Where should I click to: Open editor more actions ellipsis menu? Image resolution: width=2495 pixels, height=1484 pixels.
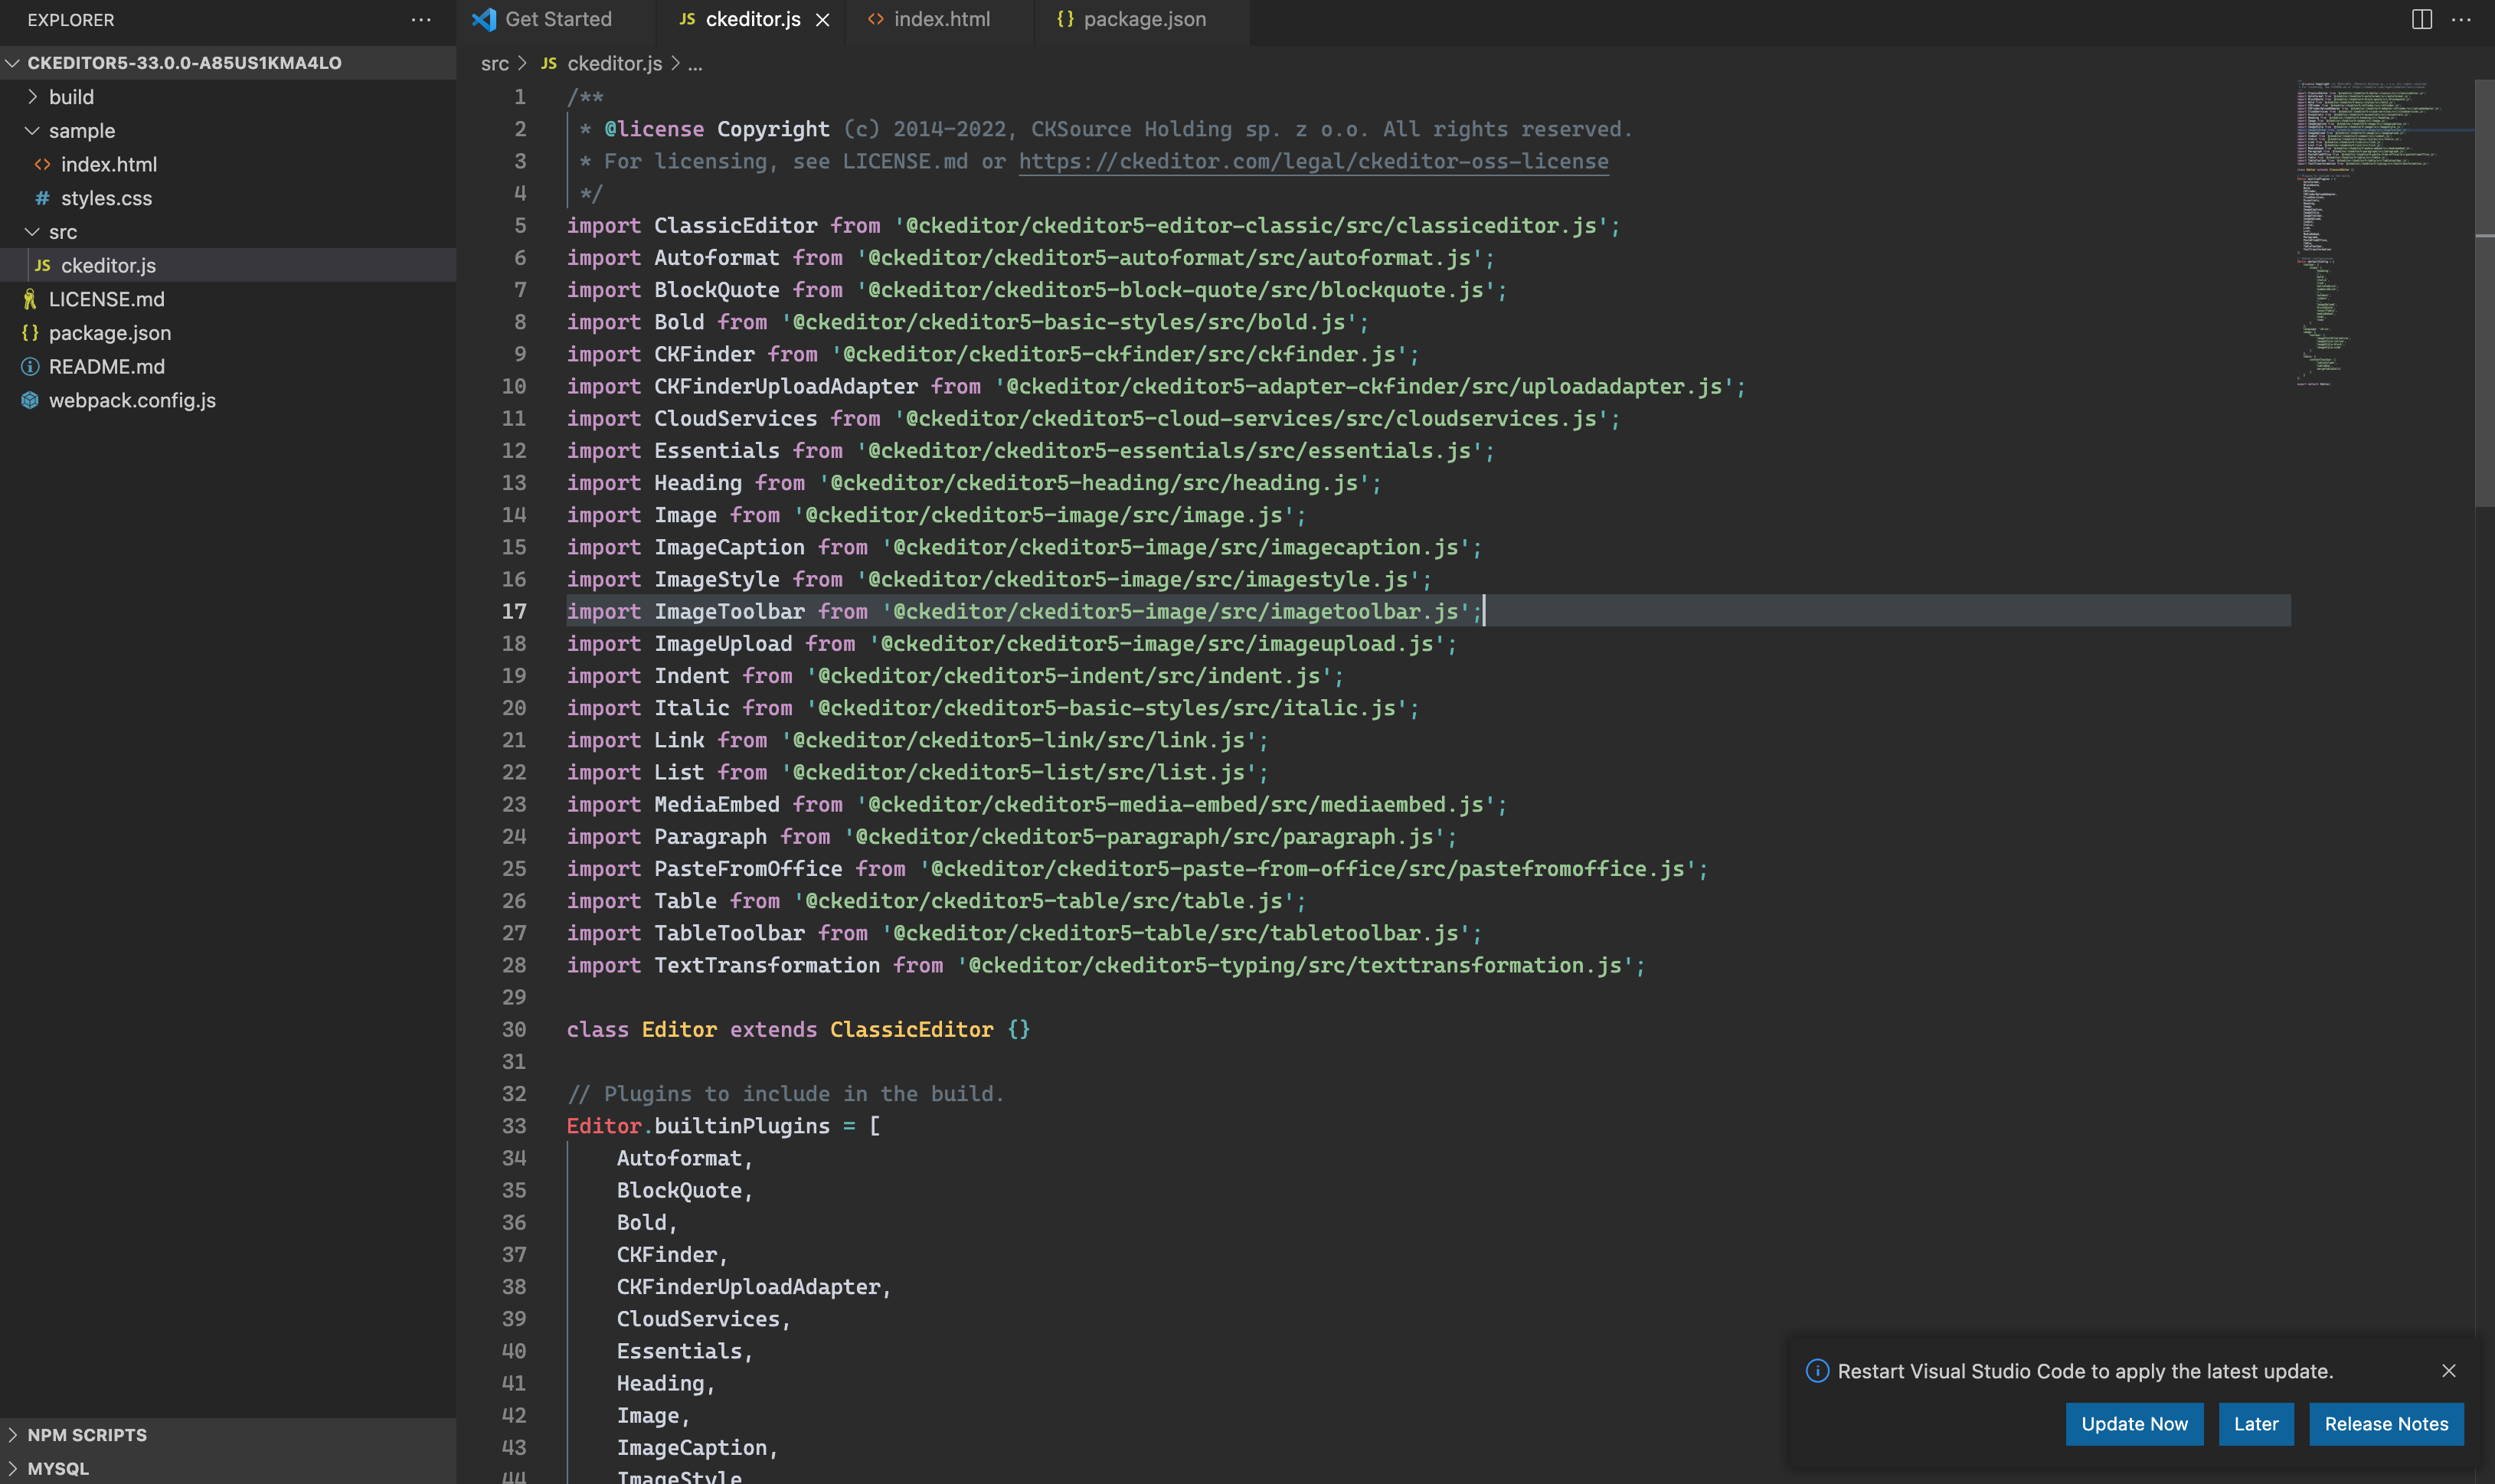coord(2461,19)
